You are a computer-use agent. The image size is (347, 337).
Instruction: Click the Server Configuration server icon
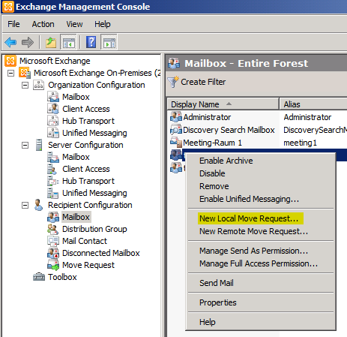[39, 145]
